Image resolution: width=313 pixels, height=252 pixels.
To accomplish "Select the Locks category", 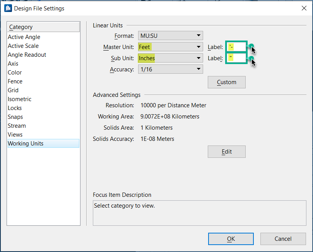I will coord(43,108).
